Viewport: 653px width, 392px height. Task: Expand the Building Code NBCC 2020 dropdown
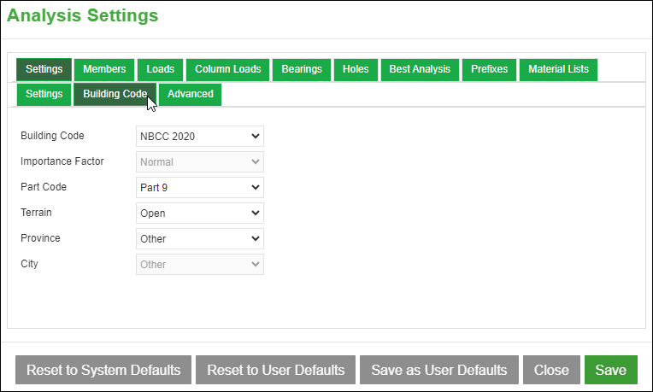click(200, 137)
